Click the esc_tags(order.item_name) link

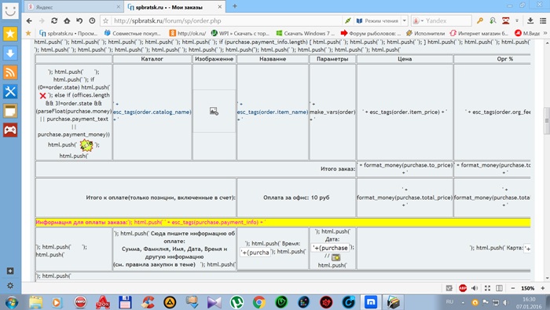coord(273,112)
